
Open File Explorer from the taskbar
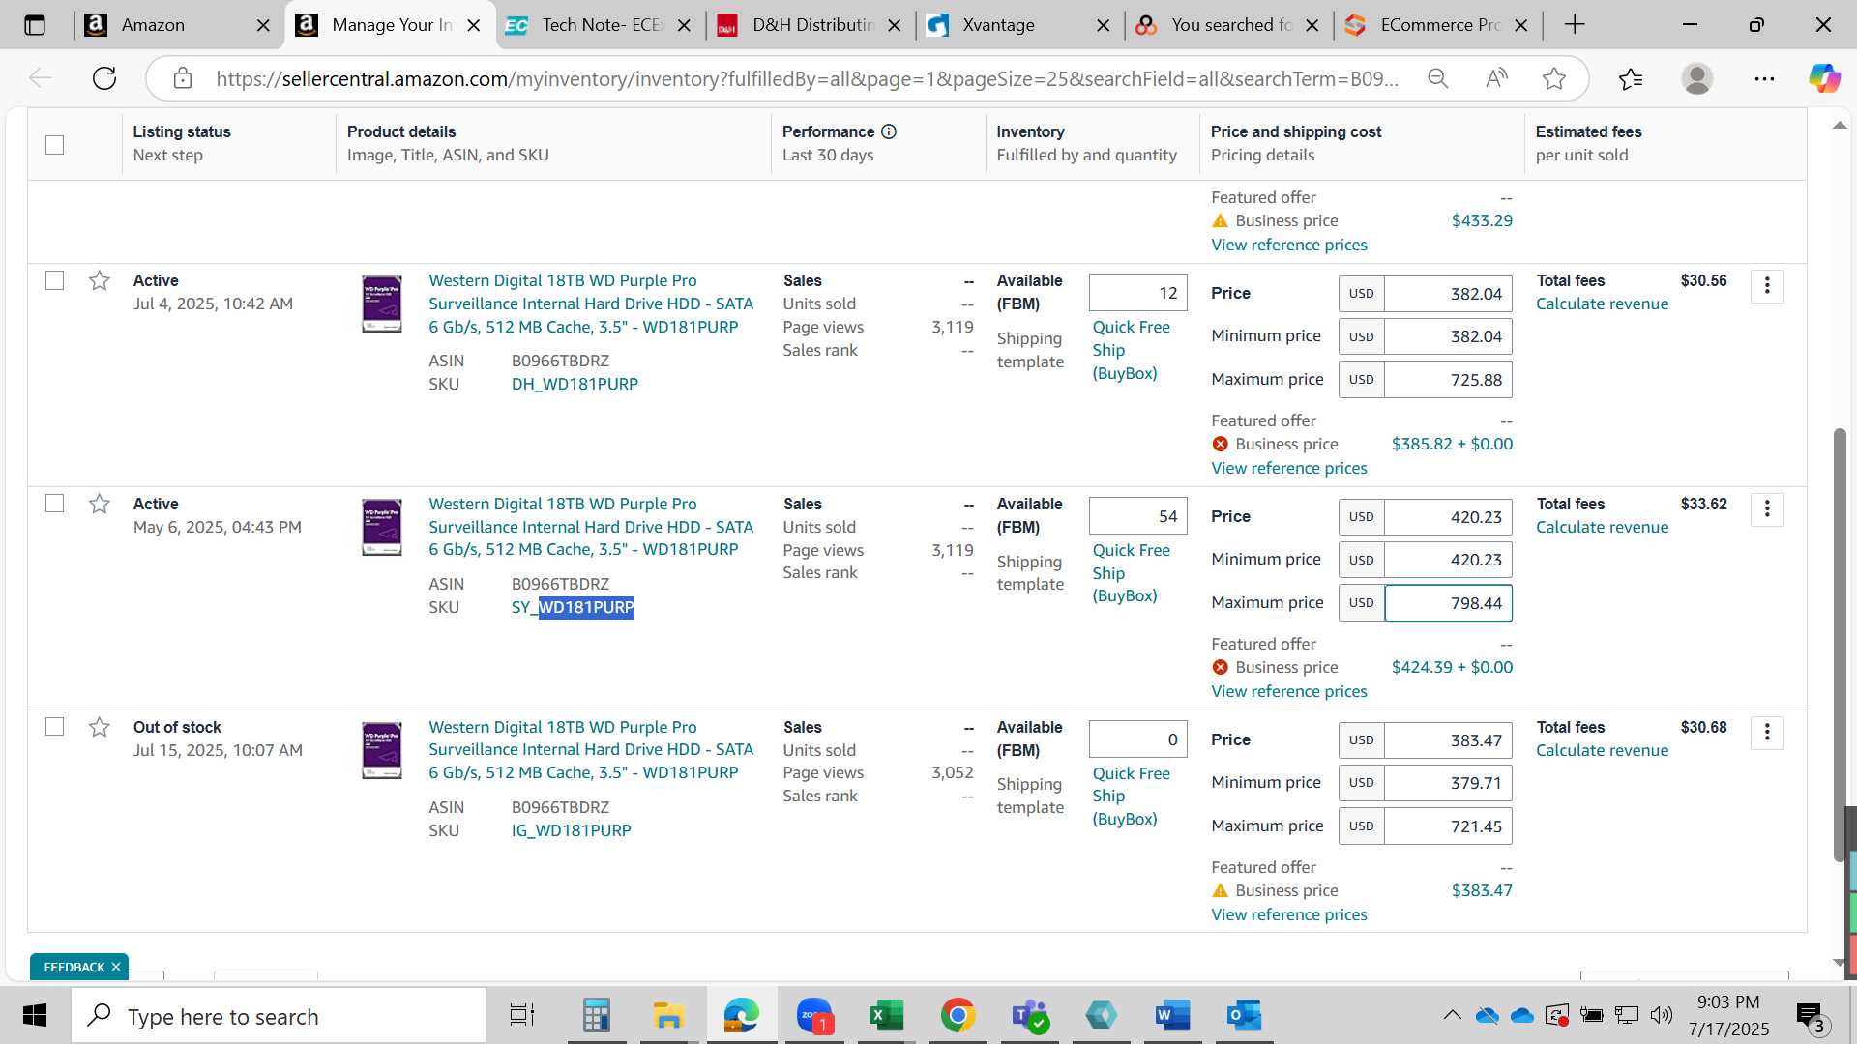coord(668,1016)
